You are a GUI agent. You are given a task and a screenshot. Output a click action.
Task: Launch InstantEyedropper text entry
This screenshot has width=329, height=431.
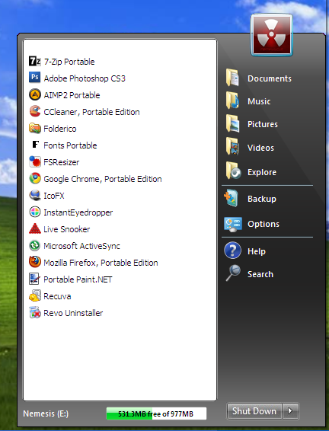[x=78, y=212]
